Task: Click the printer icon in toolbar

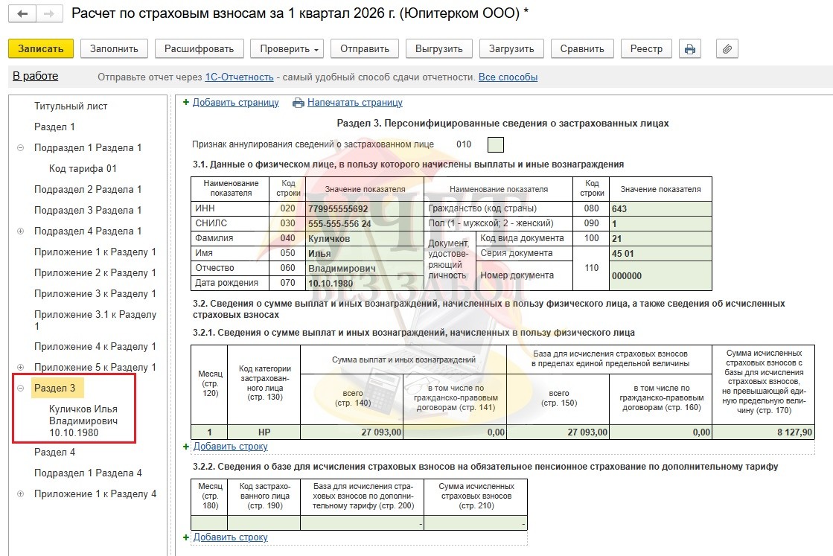Action: coord(690,49)
